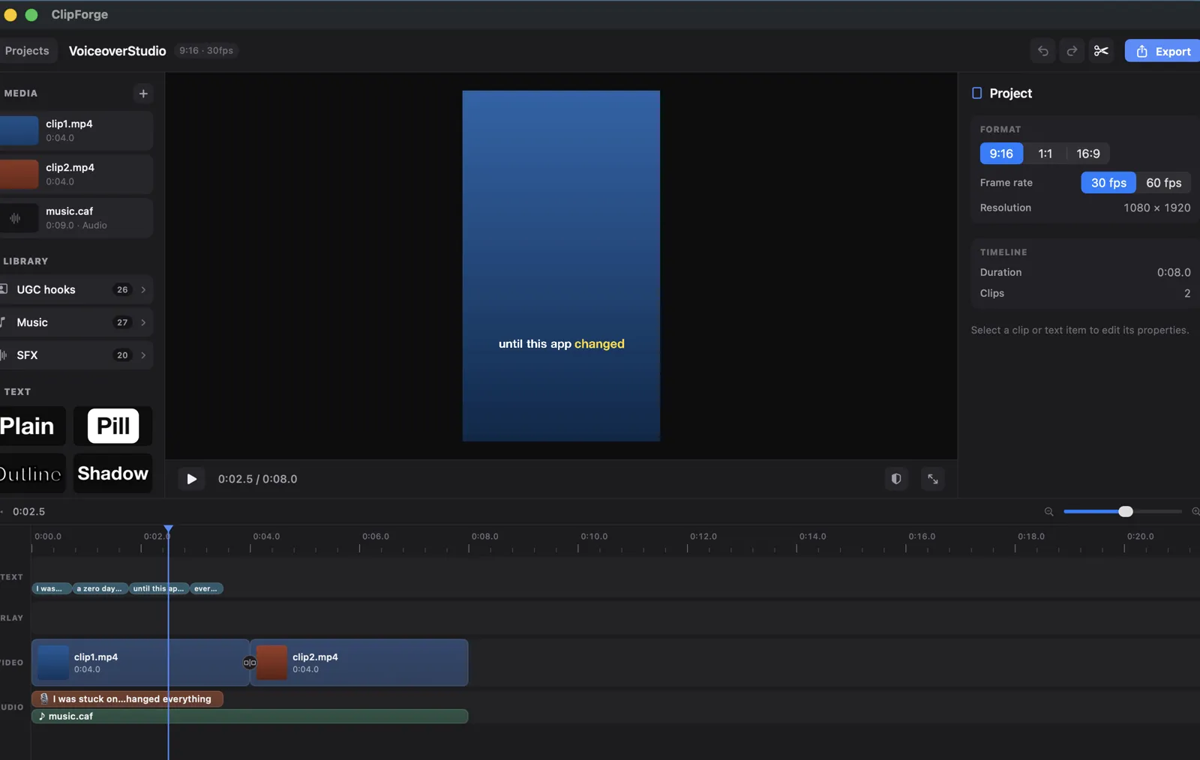Select the voiceover audio clip
This screenshot has width=1200, height=760.
point(127,699)
